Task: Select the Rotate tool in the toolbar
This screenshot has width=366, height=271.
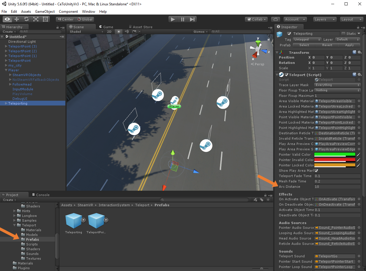Action: pos(26,19)
